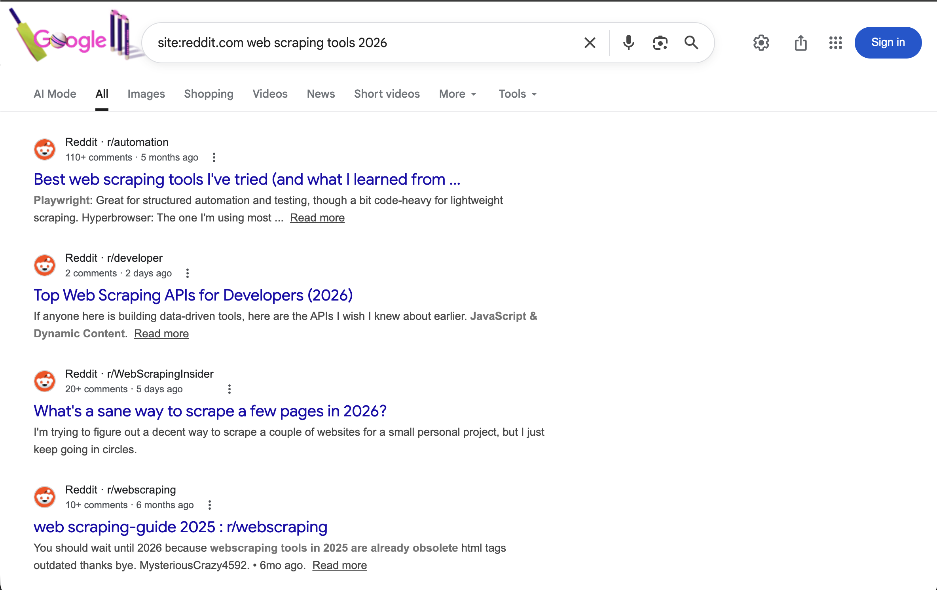Click the search magnifier icon

pos(691,42)
